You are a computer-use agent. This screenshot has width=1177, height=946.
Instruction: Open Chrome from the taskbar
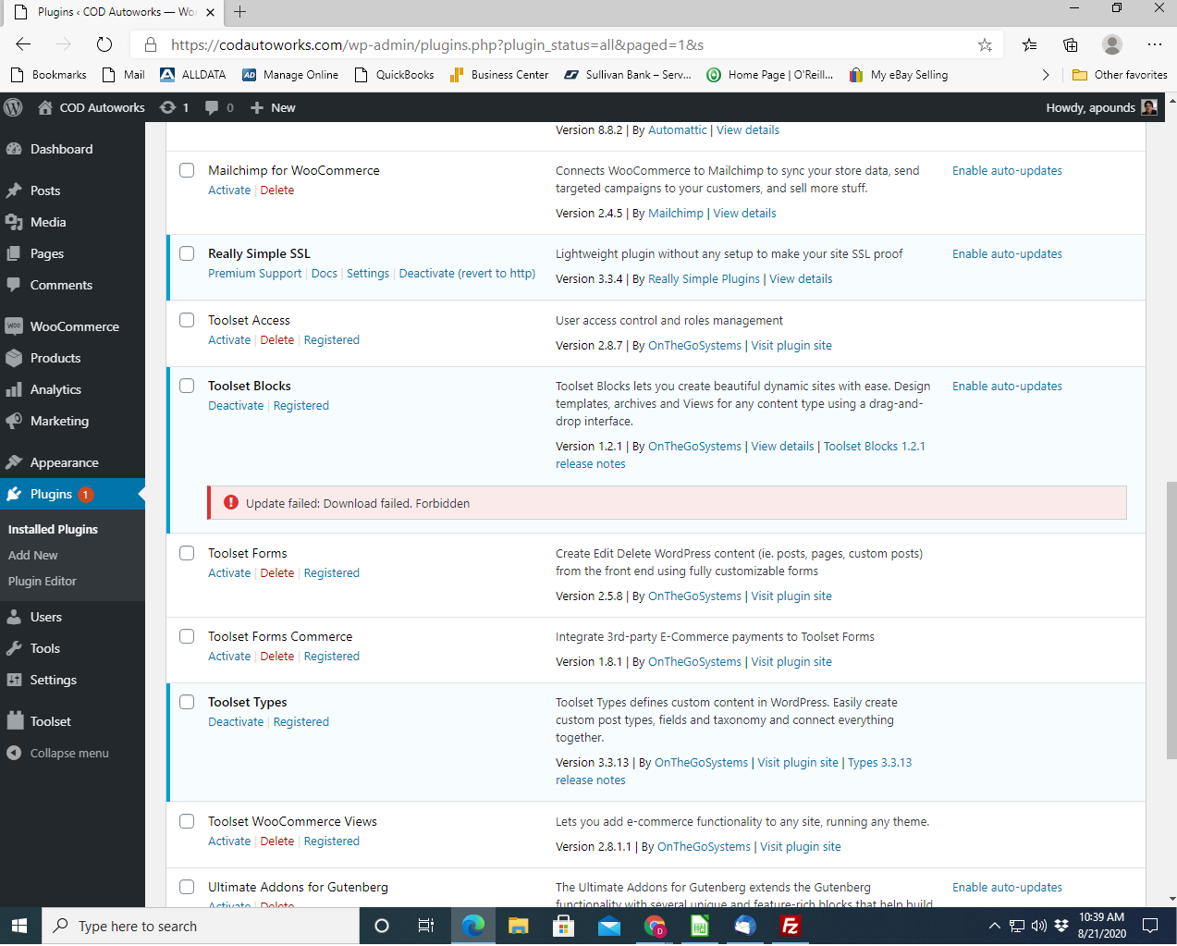[655, 926]
